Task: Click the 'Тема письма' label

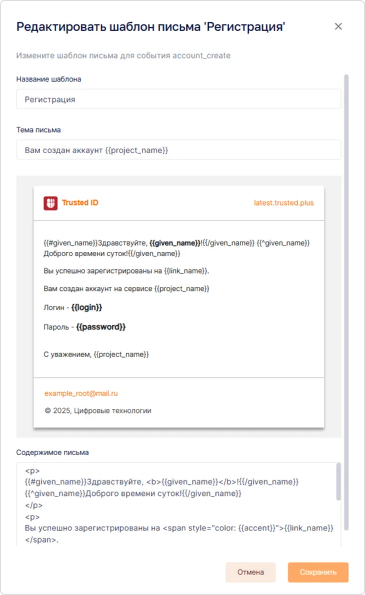Action: (x=38, y=130)
